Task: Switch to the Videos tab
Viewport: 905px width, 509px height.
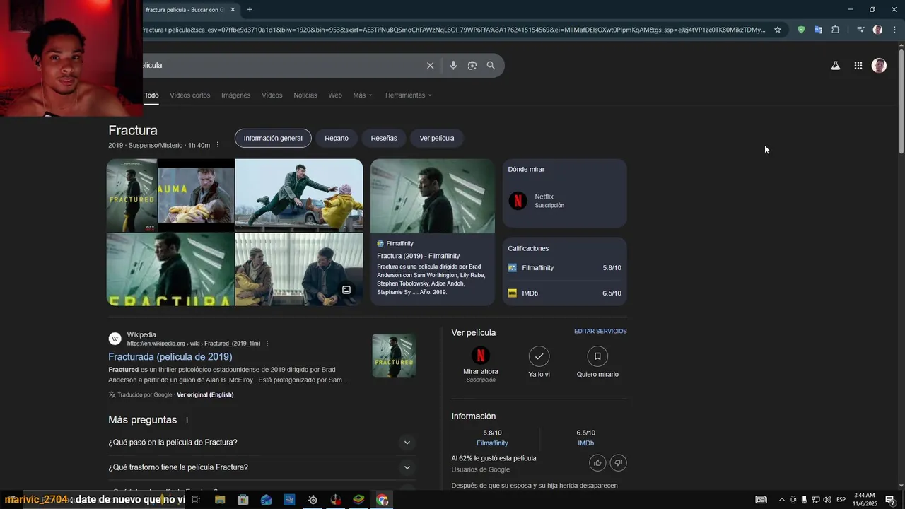Action: point(271,95)
